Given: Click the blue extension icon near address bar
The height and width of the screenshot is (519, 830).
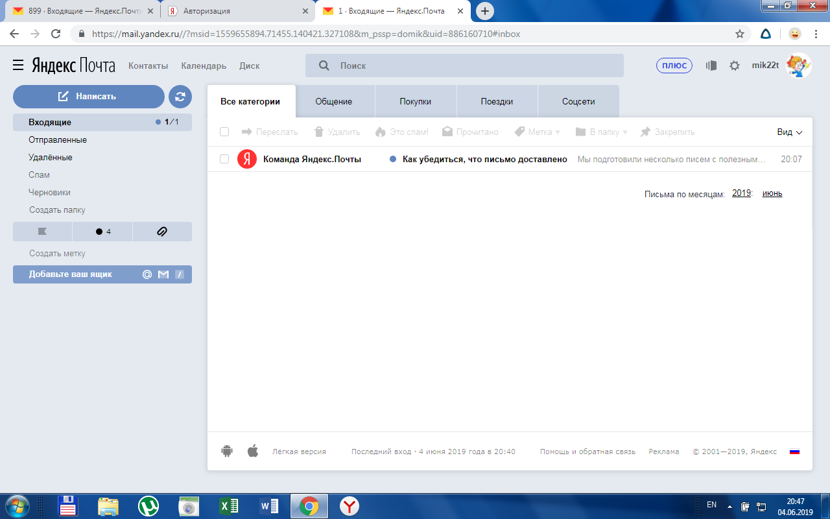Looking at the screenshot, I should click(765, 34).
